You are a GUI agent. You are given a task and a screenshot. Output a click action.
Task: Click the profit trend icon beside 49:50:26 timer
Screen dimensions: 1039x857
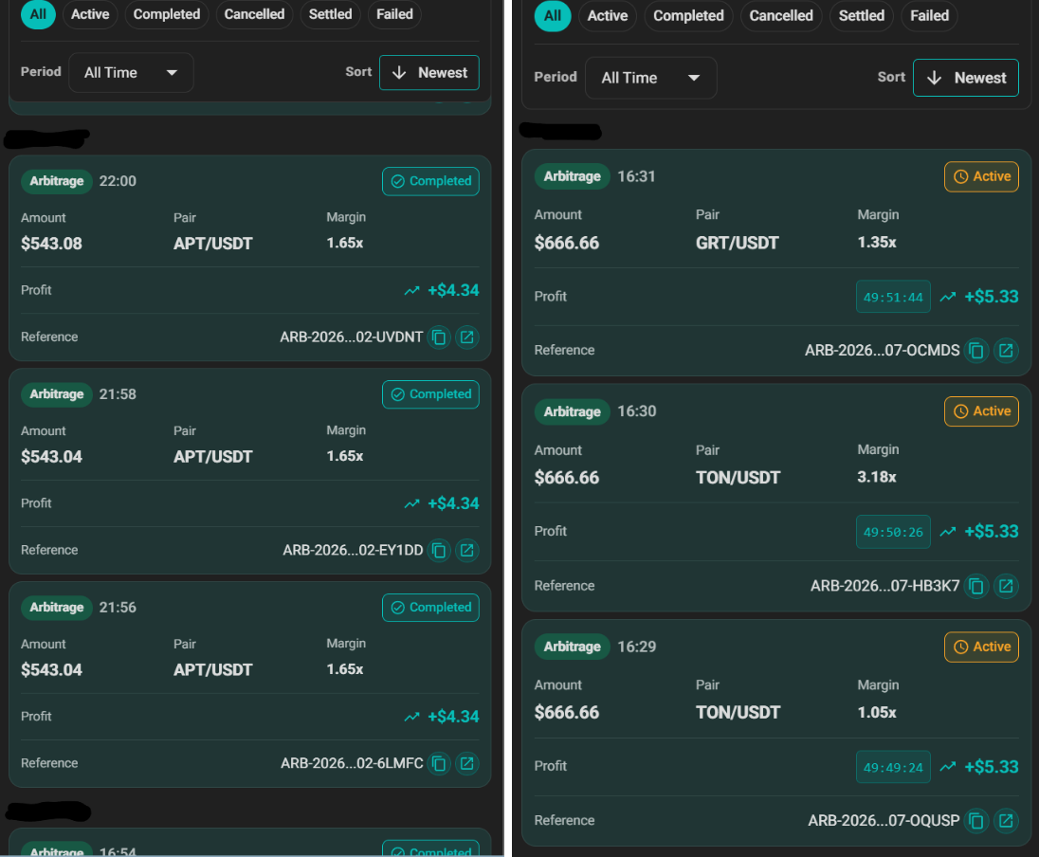coord(948,532)
